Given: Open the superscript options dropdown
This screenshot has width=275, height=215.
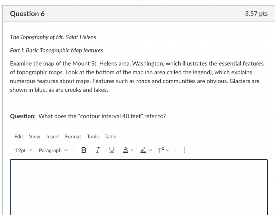Looking at the screenshot, I should [168, 150].
